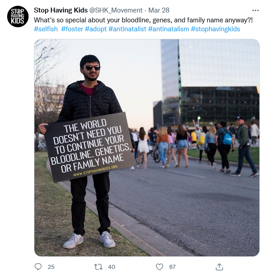
Task: Open the Stop Having Kids profile avatar
Action: [18, 17]
